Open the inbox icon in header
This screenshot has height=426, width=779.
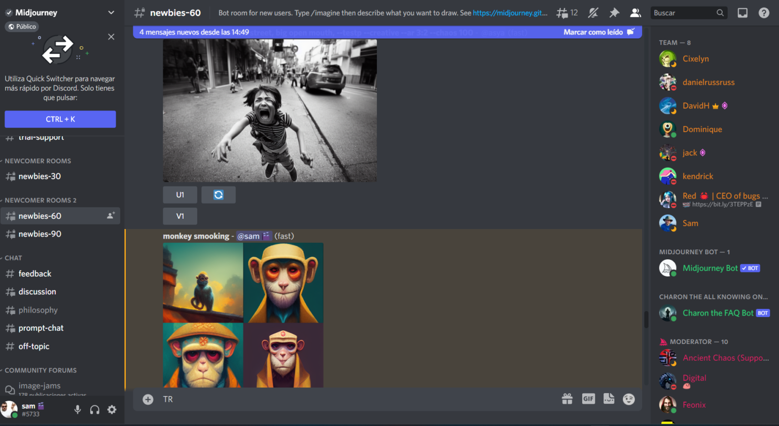tap(742, 13)
